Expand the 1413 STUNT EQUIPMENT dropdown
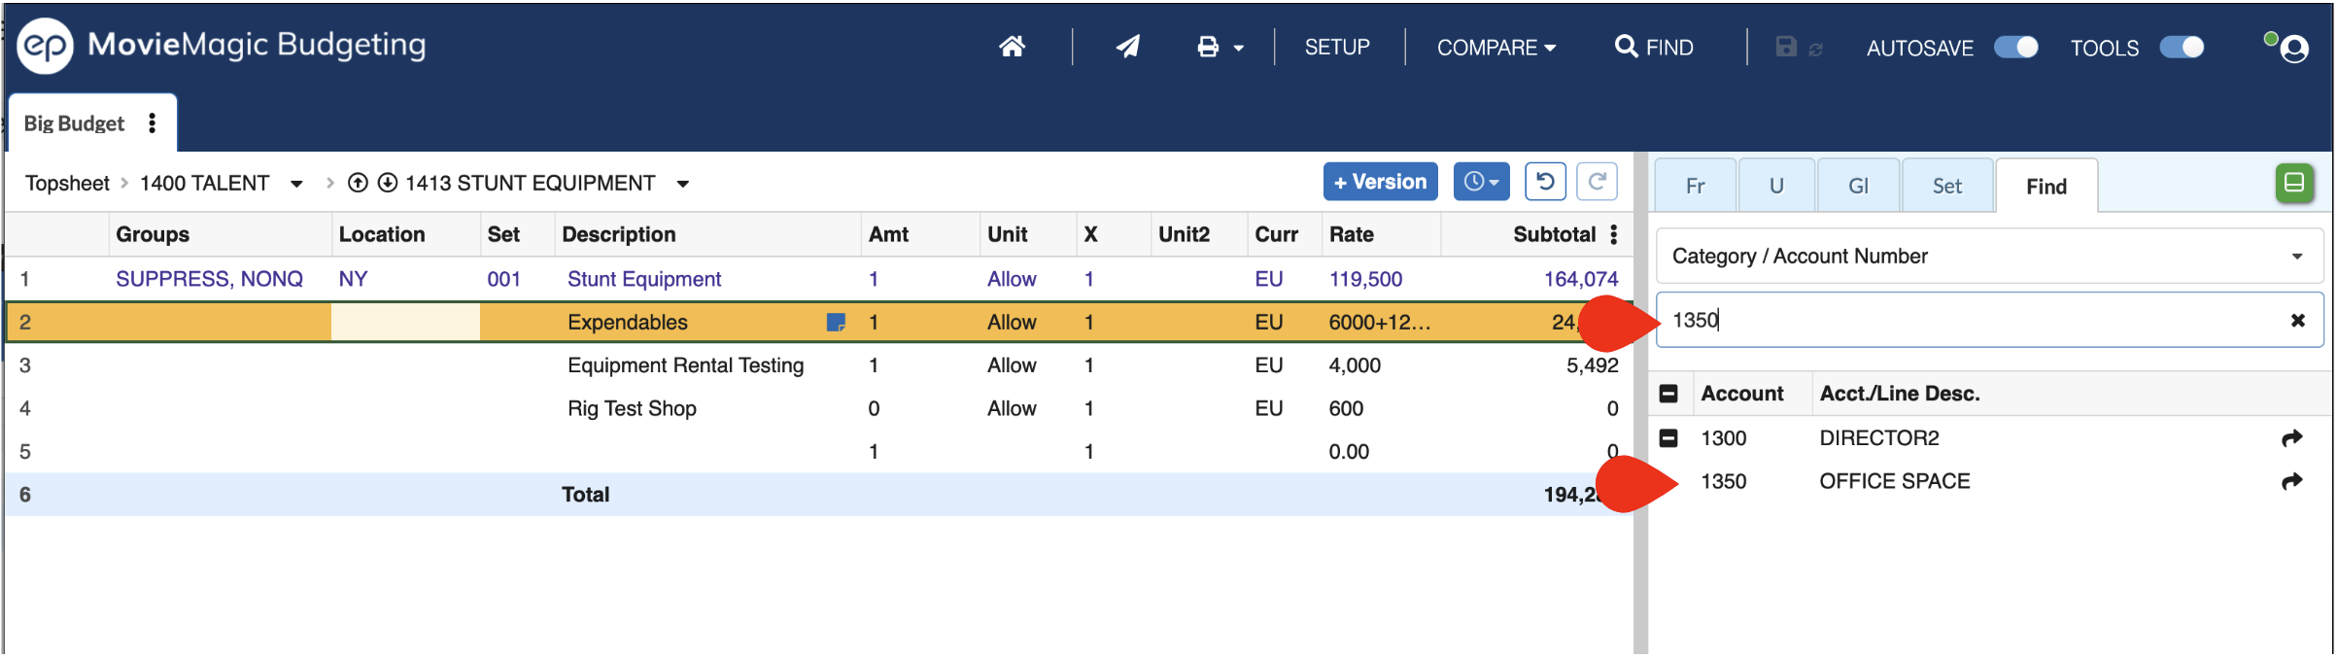The image size is (2338, 659). [x=683, y=184]
